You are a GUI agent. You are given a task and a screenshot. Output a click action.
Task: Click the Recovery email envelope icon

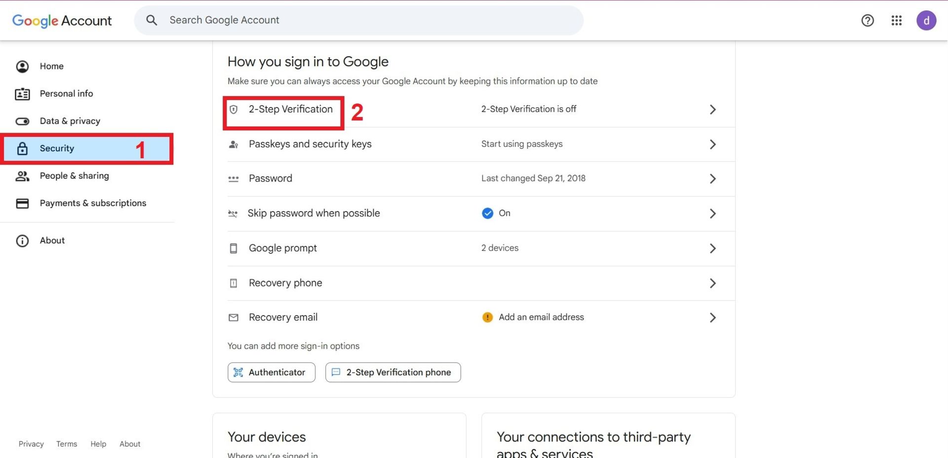click(234, 317)
